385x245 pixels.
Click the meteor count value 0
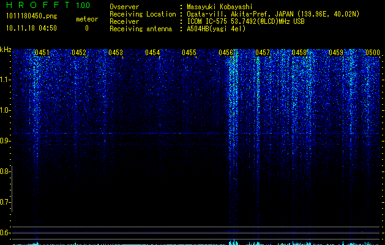click(x=87, y=28)
